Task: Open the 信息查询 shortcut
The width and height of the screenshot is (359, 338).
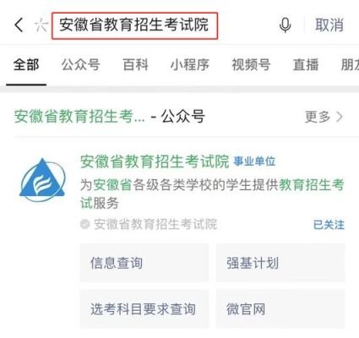Action: click(144, 263)
